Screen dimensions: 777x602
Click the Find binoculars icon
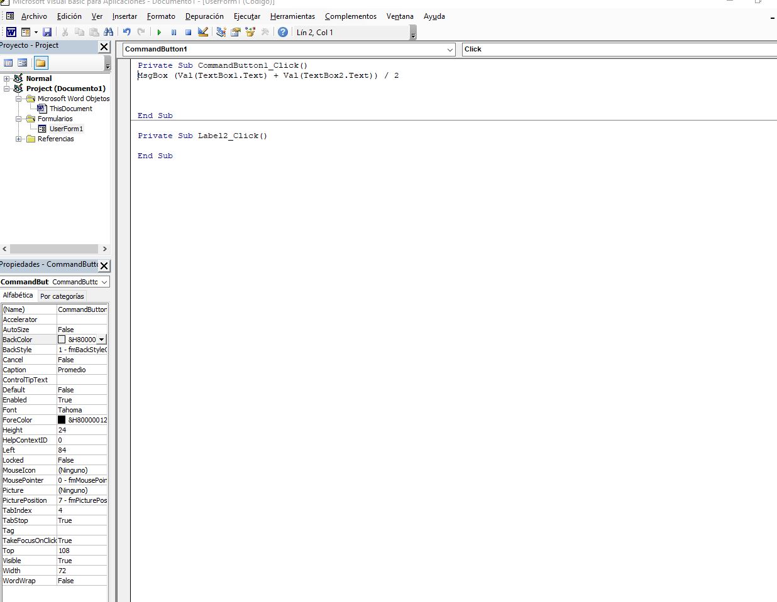(108, 32)
